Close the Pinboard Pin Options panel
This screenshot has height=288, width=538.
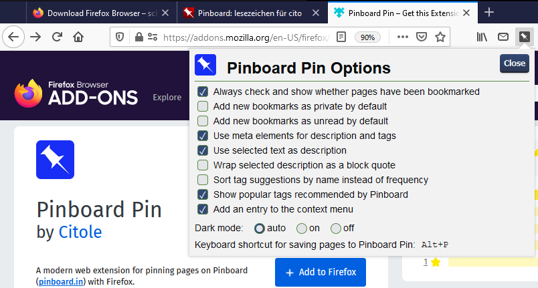click(x=514, y=63)
